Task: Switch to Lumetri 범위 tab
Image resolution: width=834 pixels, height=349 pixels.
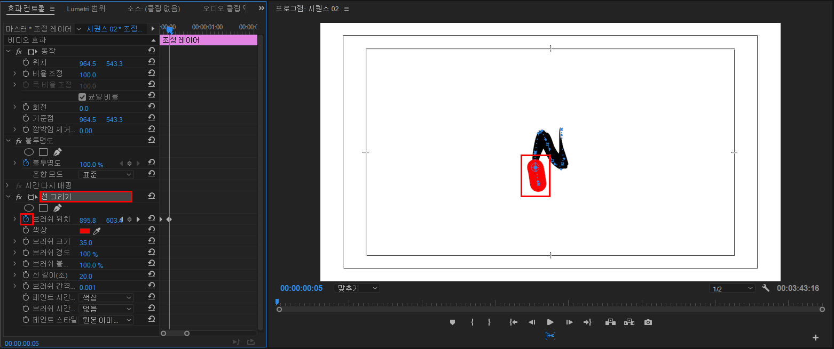Action: [86, 9]
